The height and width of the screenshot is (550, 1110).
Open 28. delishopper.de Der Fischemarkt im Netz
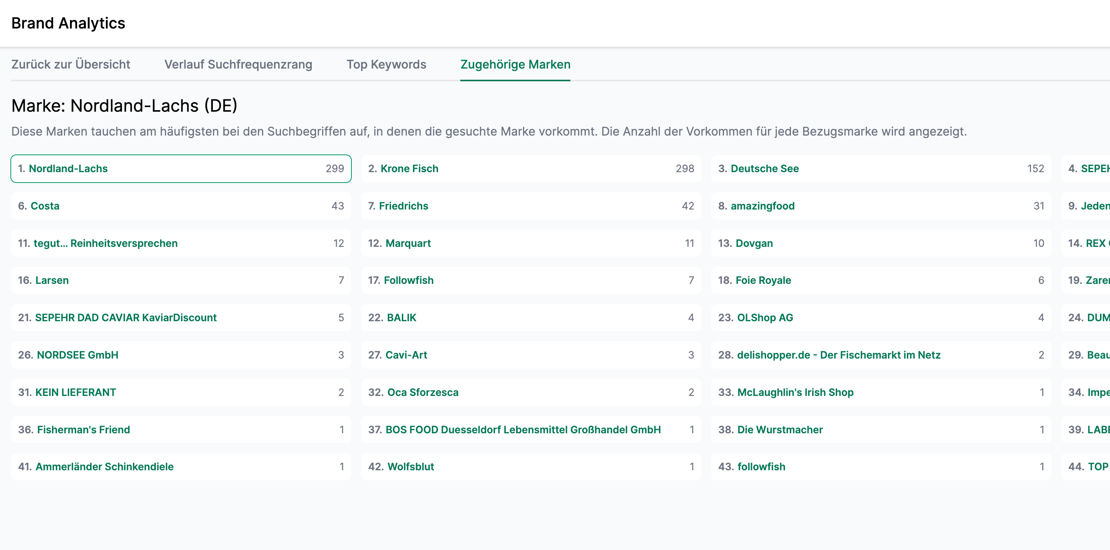(x=881, y=355)
